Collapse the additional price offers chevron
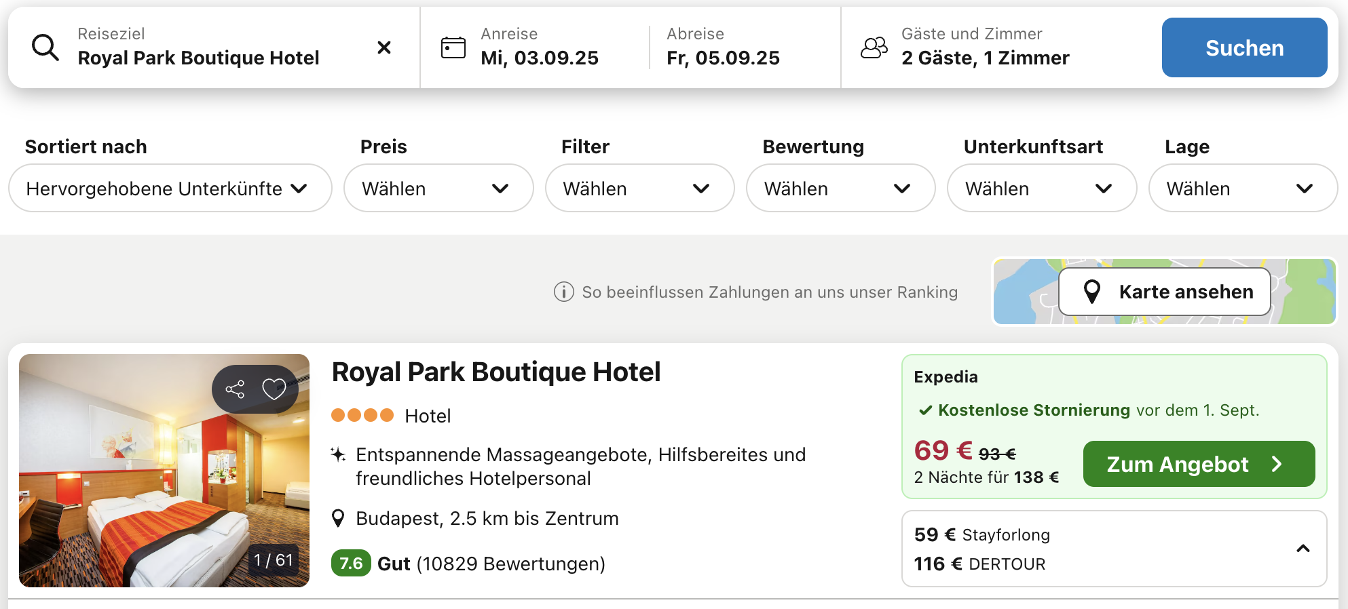The width and height of the screenshot is (1348, 609). pos(1303,549)
